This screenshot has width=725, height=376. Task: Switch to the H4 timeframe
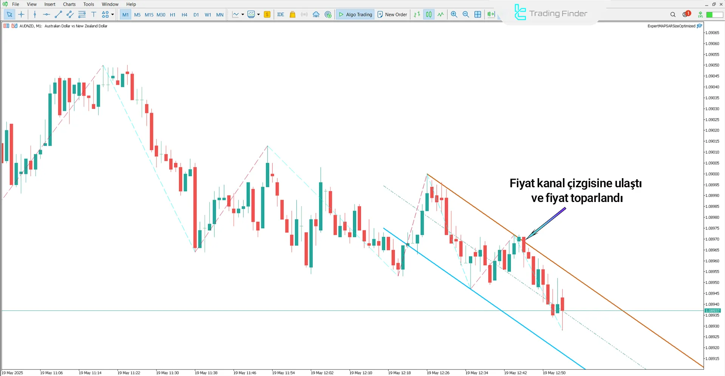184,15
